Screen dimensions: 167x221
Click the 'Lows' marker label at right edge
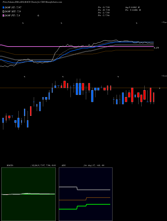tap(164, 76)
